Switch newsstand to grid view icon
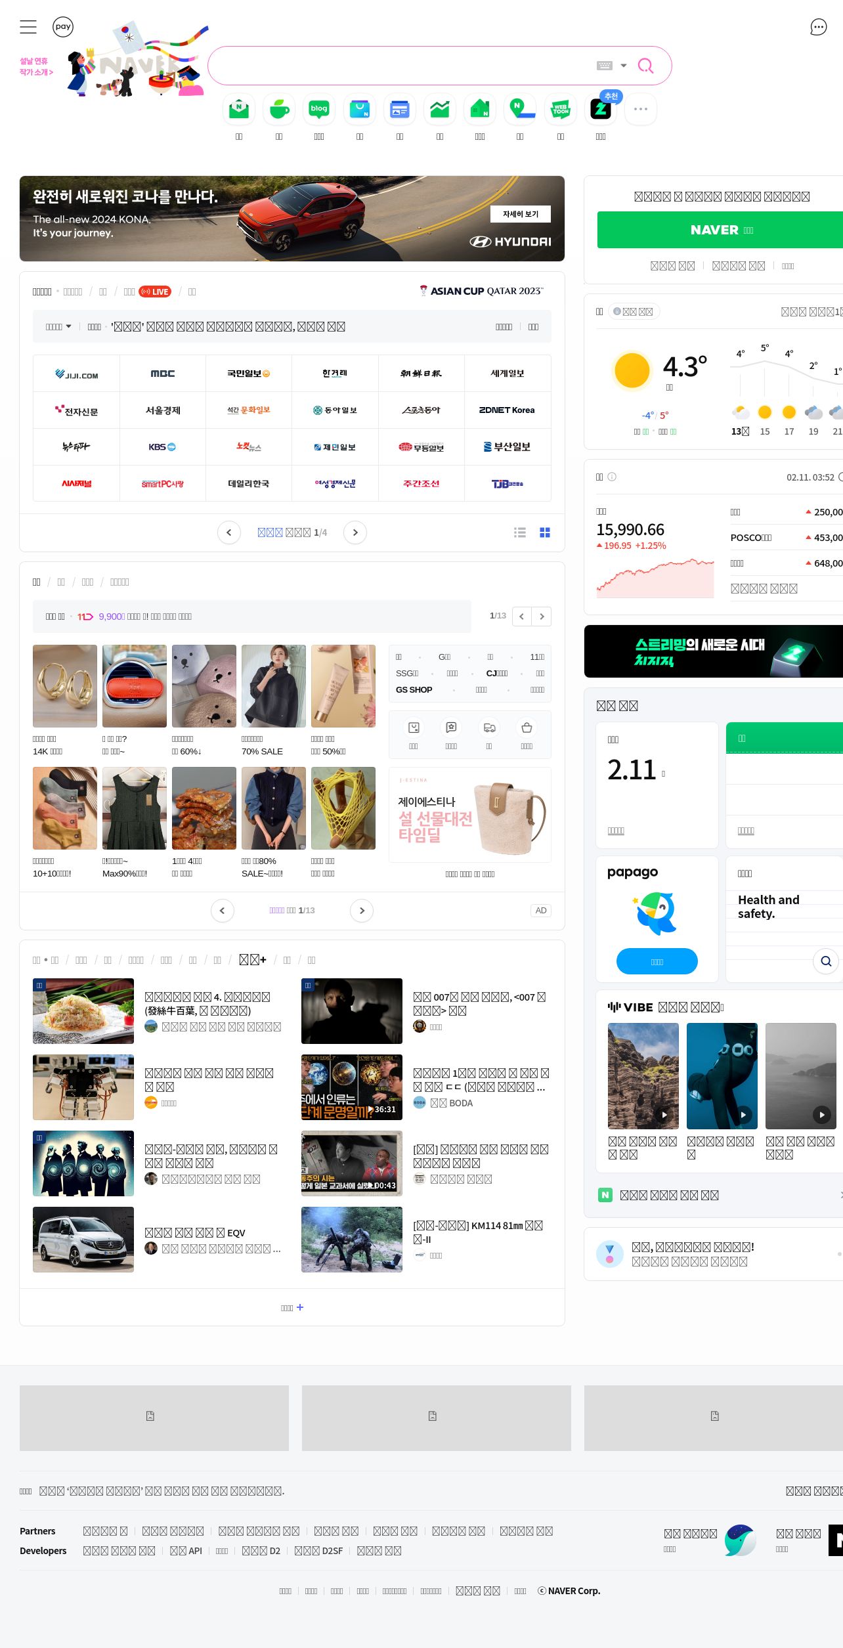Viewport: 843px width, 1648px height. (545, 532)
